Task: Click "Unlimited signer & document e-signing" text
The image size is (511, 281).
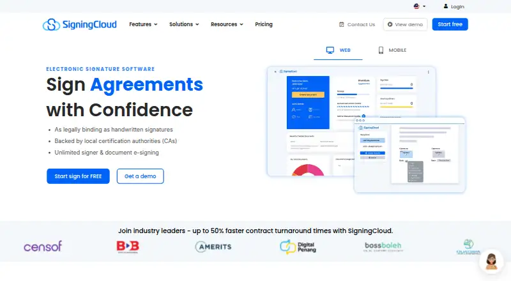Action: 107,153
